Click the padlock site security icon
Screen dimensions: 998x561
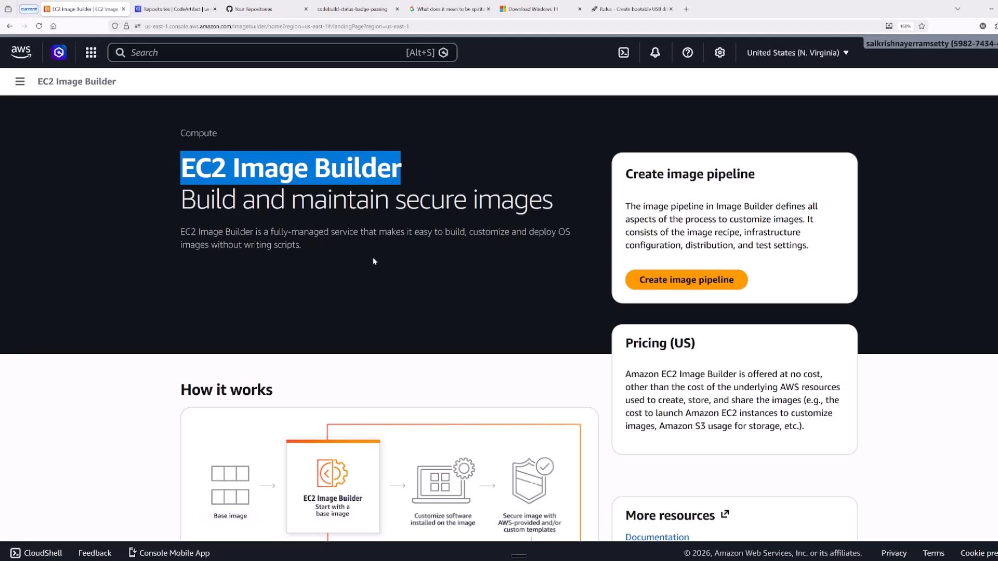126,26
